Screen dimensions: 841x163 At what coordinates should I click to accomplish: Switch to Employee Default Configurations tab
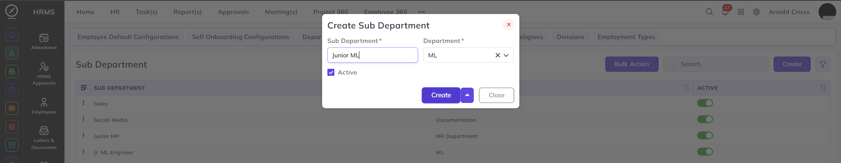tap(128, 37)
